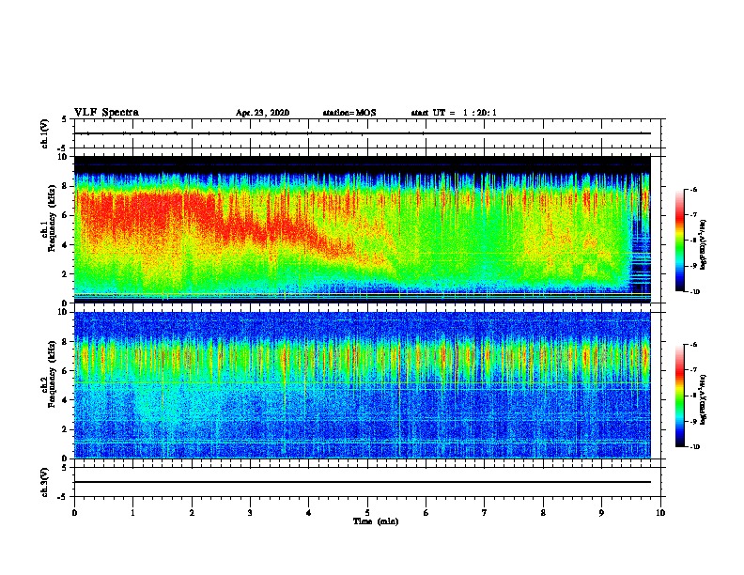Click the ch.3 voltage waveform trace
Viewport: 744px width, 575px height.
pyautogui.click(x=362, y=482)
